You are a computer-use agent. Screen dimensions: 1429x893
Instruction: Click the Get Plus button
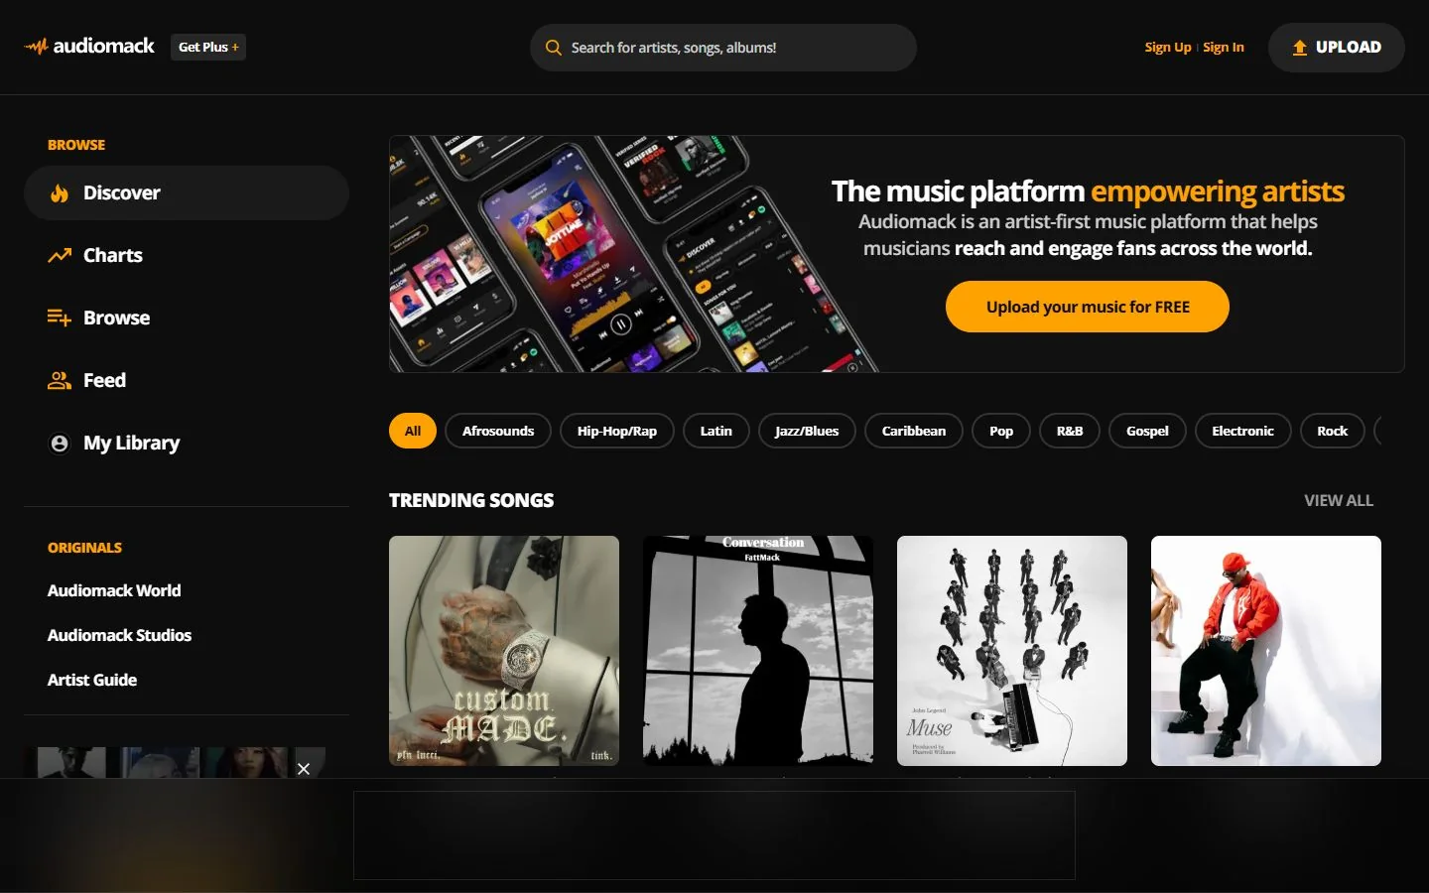[208, 47]
